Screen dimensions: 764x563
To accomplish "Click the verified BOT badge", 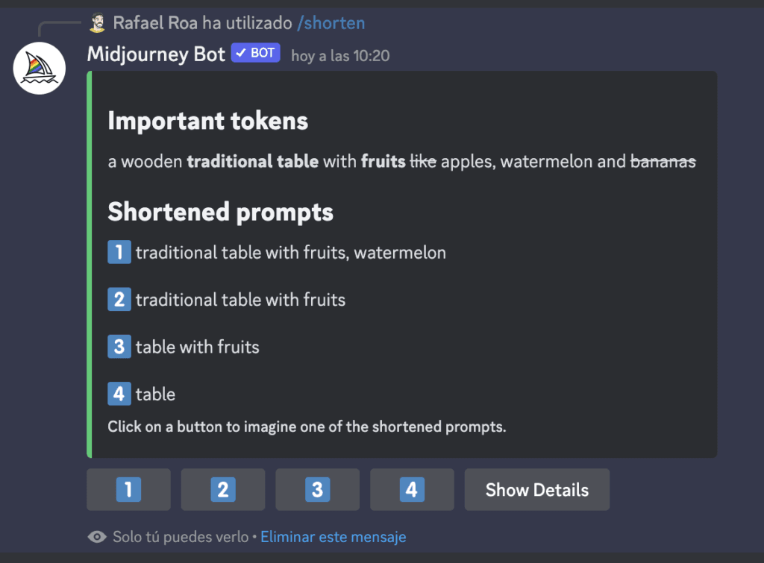I will pos(255,54).
